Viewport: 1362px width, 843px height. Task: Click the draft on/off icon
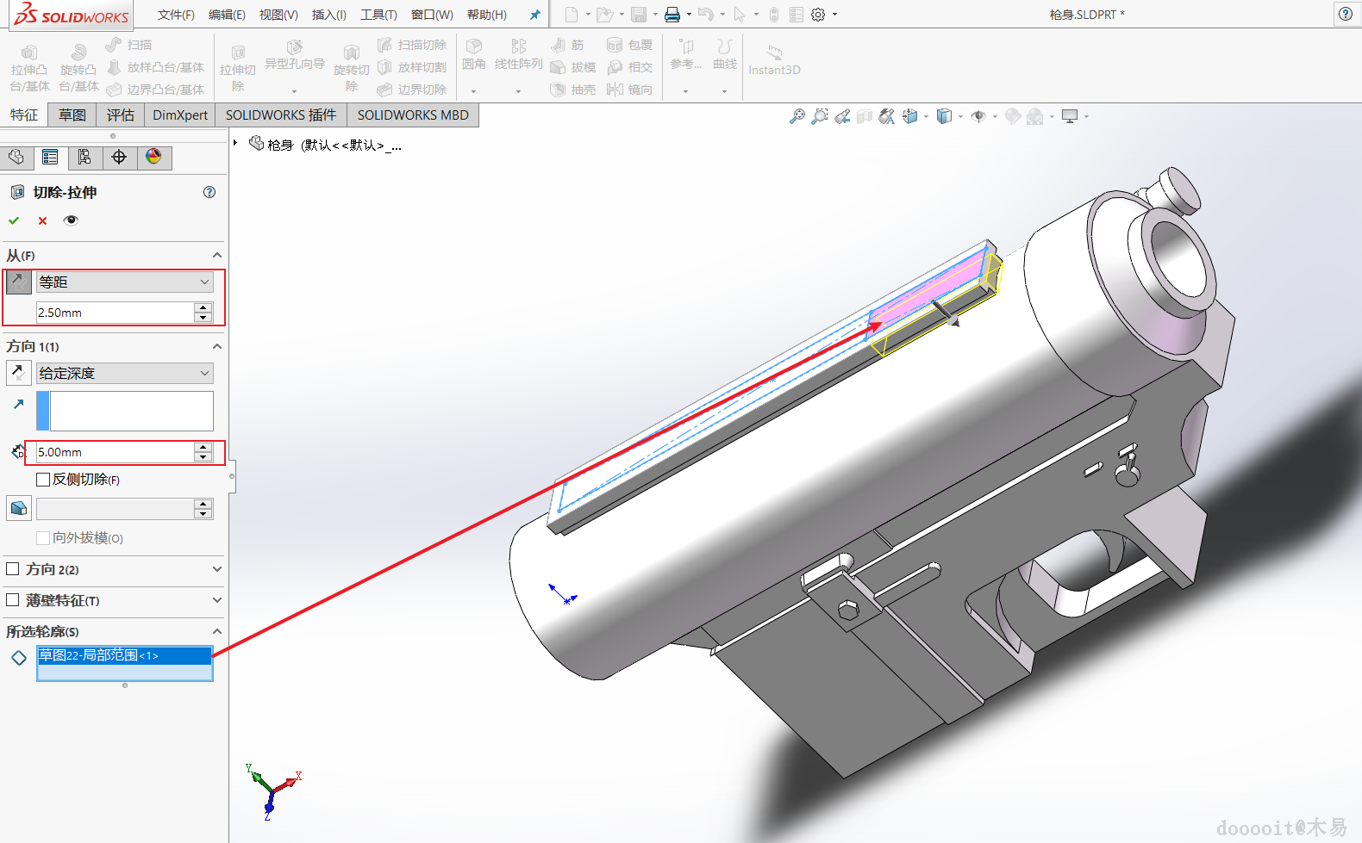click(18, 509)
